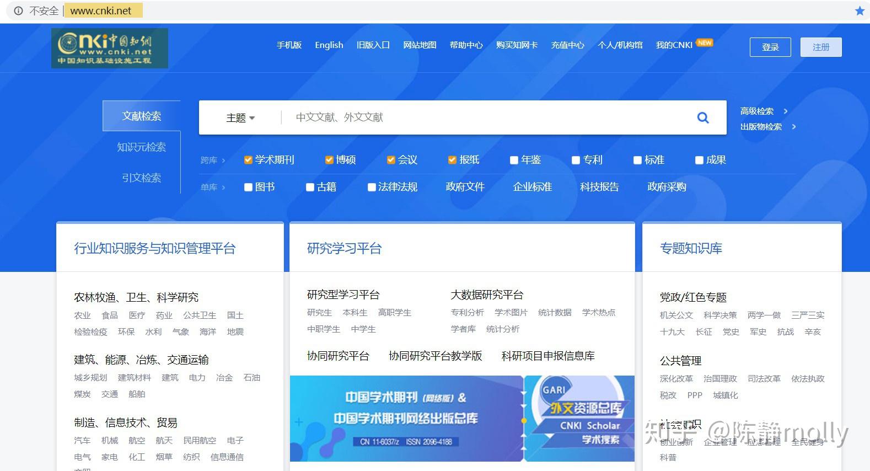The width and height of the screenshot is (870, 471).
Task: Toggle the 学术期刊 checkbox
Action: 248,160
